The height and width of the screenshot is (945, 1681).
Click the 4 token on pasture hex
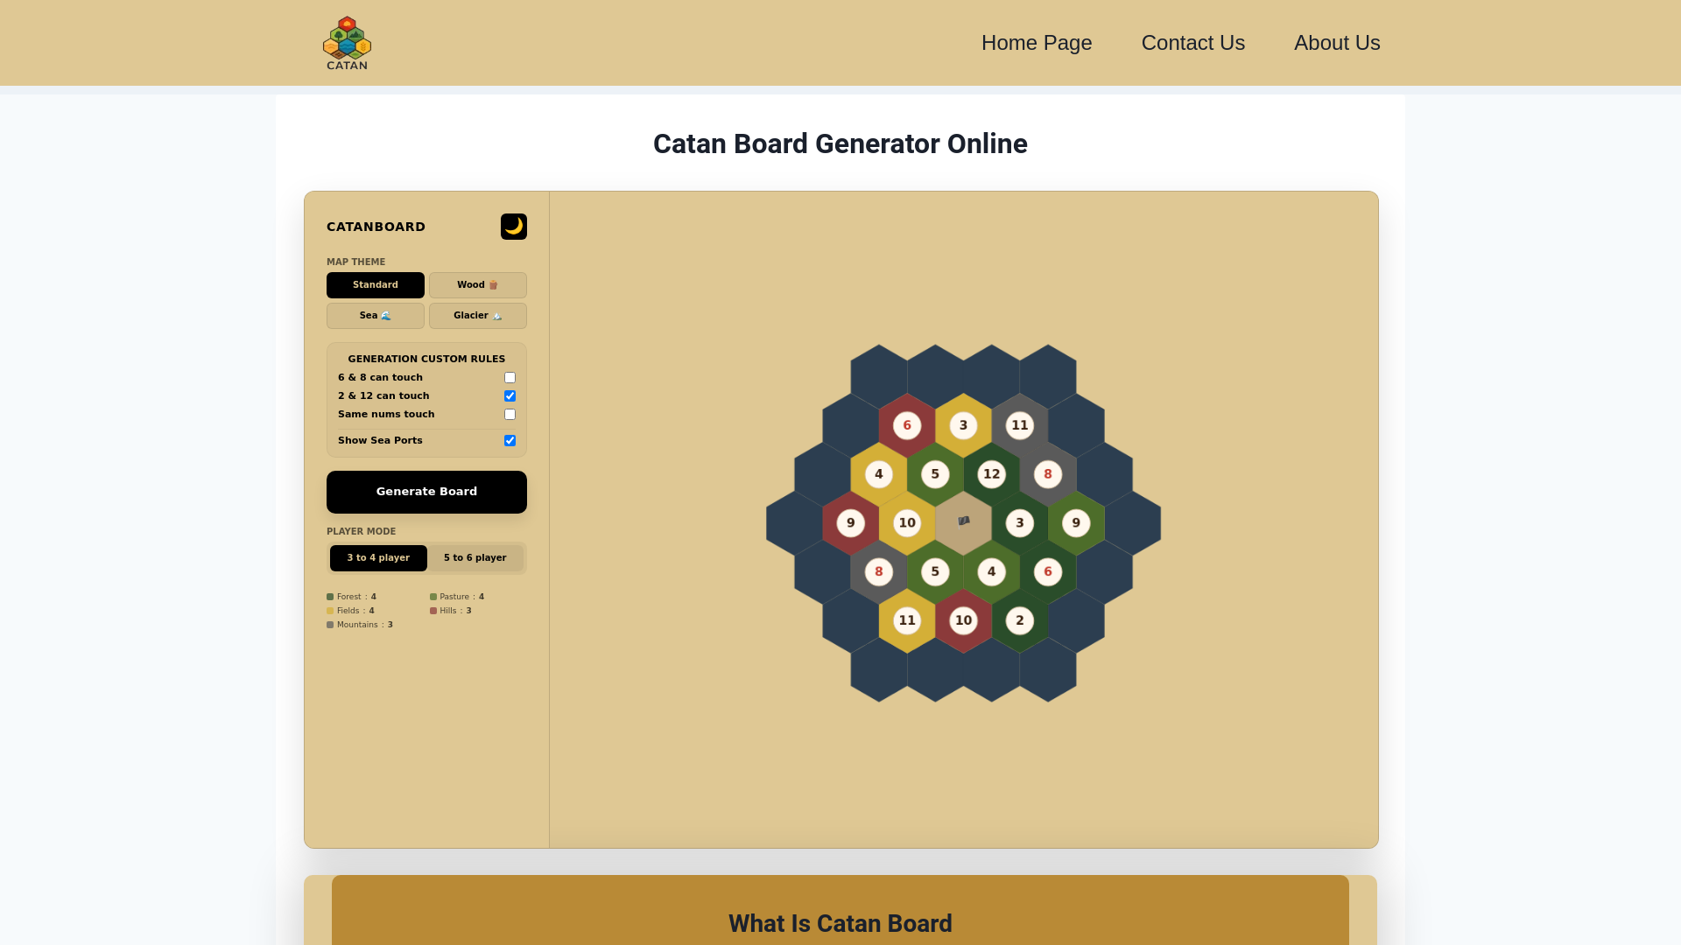point(991,572)
